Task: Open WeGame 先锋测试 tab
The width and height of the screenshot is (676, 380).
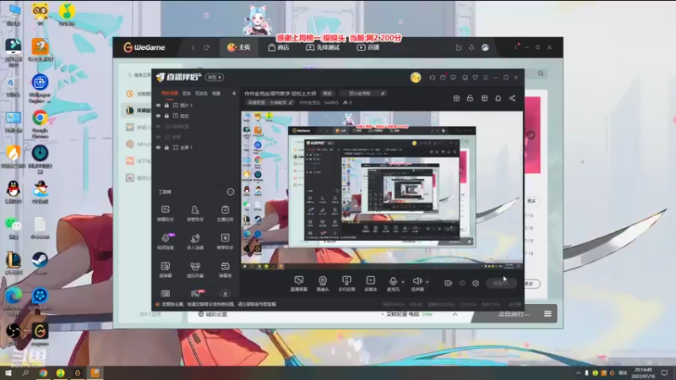Action: [323, 47]
